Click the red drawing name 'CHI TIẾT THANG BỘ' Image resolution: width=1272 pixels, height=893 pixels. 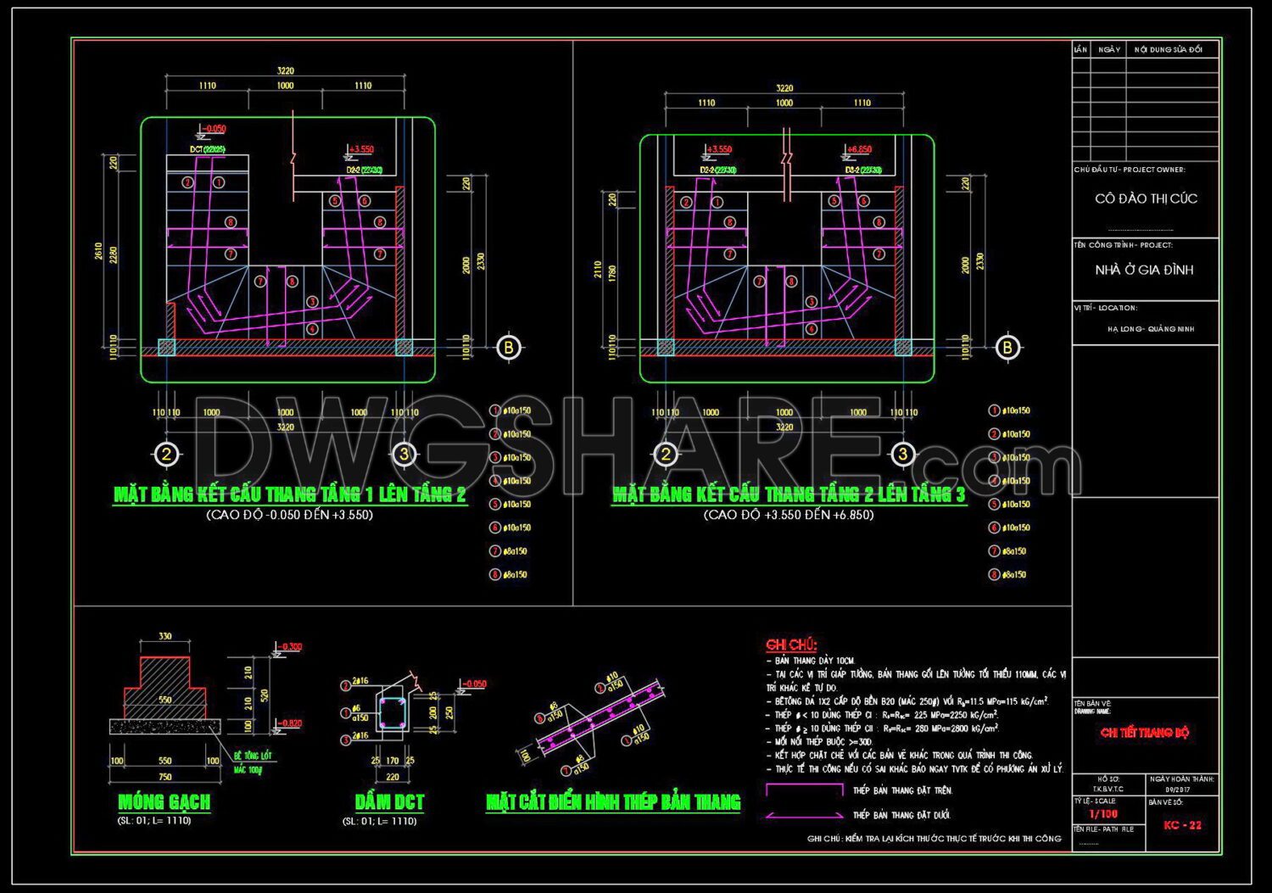[x=1145, y=733]
